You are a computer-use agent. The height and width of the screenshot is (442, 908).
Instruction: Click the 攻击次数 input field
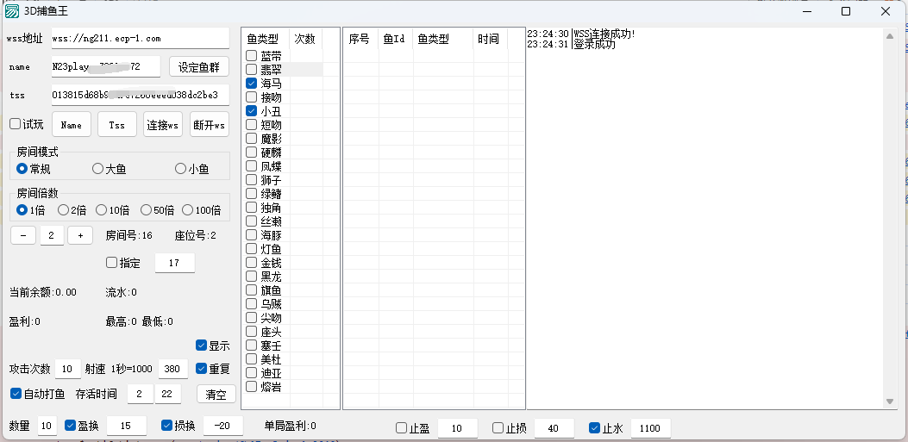click(68, 369)
